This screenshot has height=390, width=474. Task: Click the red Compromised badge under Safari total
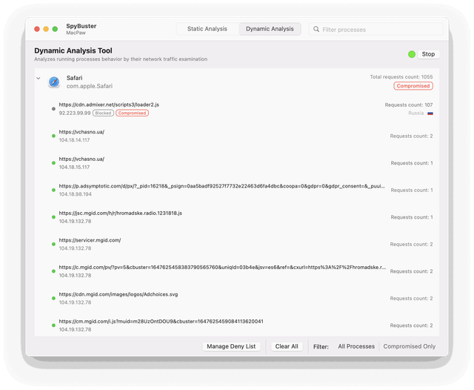tap(413, 86)
